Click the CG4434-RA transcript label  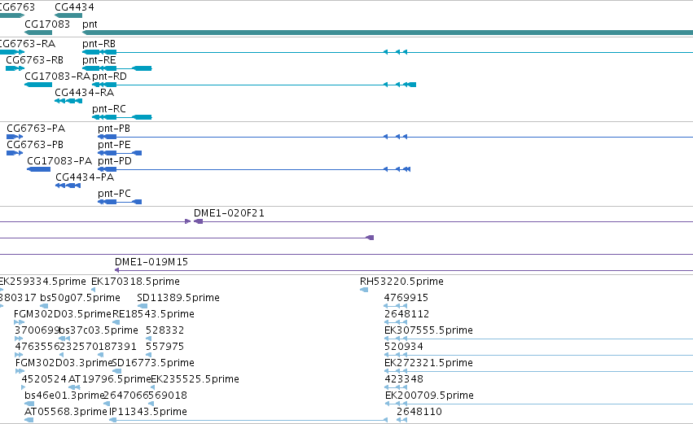[x=85, y=92]
